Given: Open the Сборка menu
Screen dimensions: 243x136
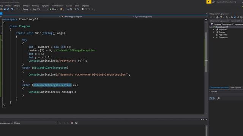Looking at the screenshot, I should point(17,6).
